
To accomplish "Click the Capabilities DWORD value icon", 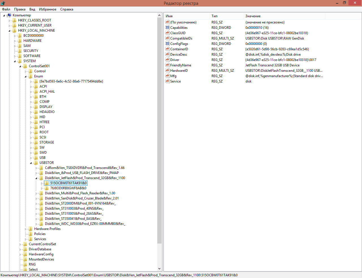I will point(167,28).
